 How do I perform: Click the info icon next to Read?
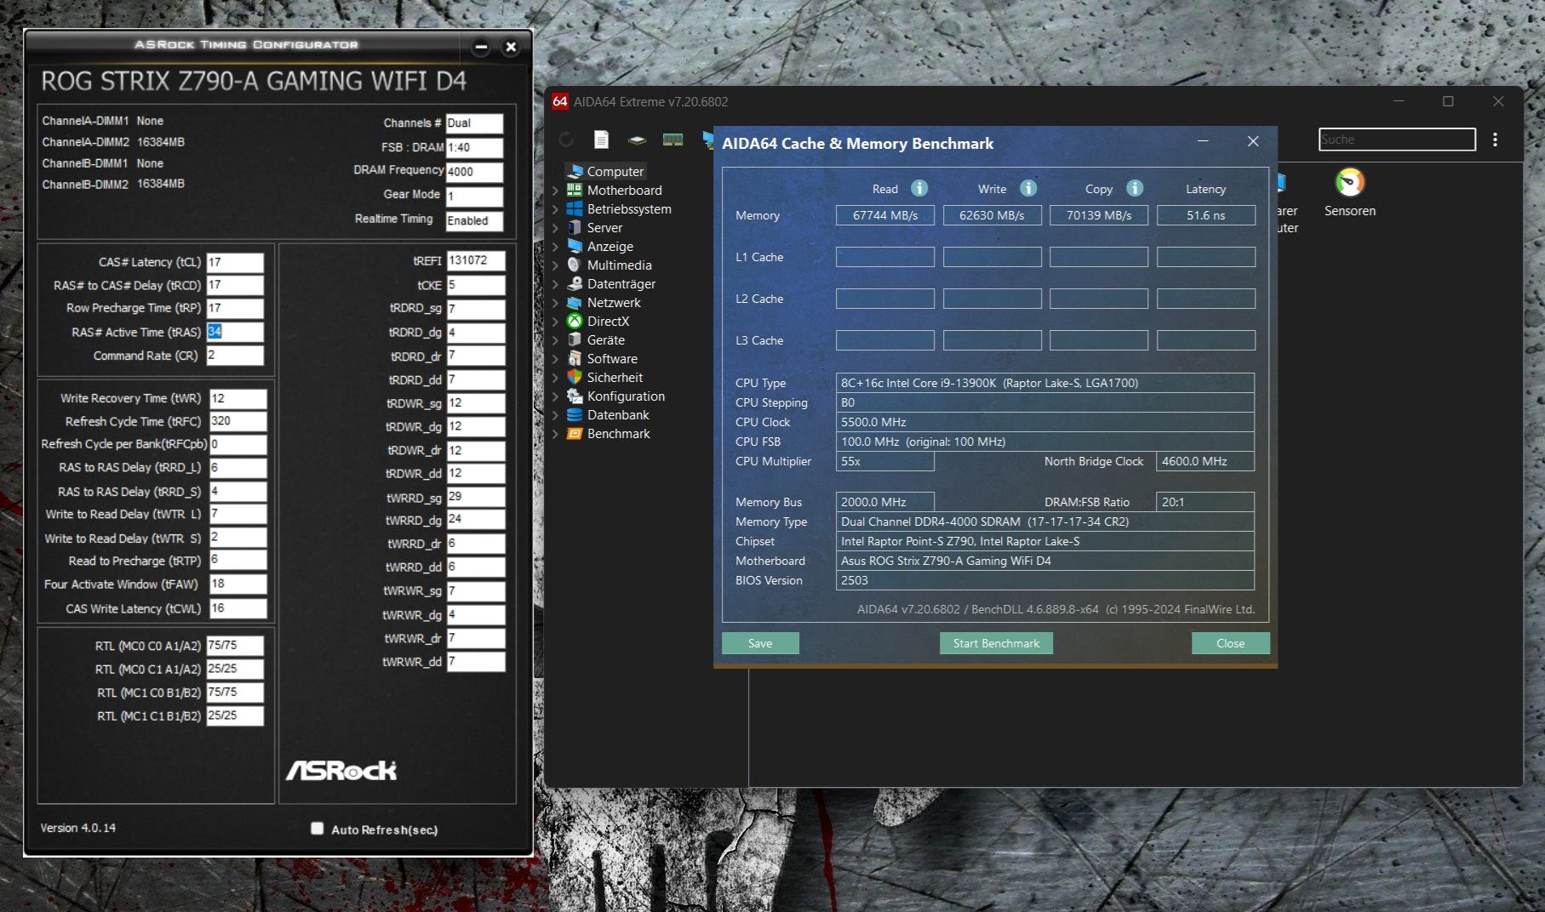pyautogui.click(x=919, y=188)
